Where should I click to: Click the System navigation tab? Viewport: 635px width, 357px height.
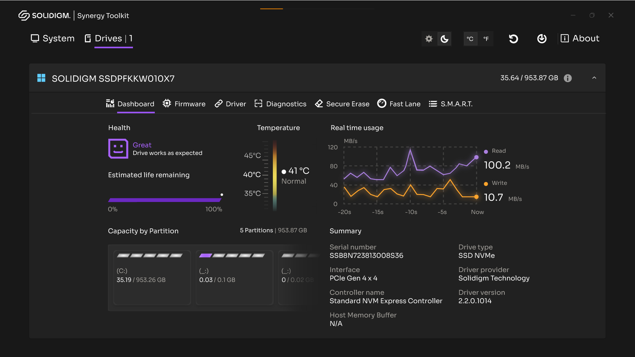pyautogui.click(x=52, y=38)
